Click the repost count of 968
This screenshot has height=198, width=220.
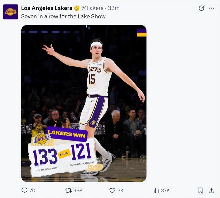(78, 190)
